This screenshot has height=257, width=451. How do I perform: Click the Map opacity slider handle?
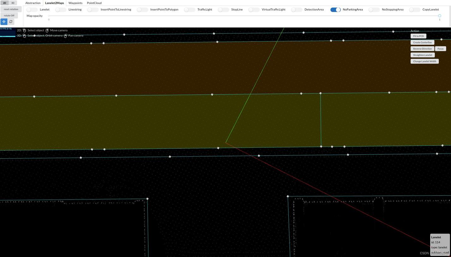pyautogui.click(x=439, y=16)
